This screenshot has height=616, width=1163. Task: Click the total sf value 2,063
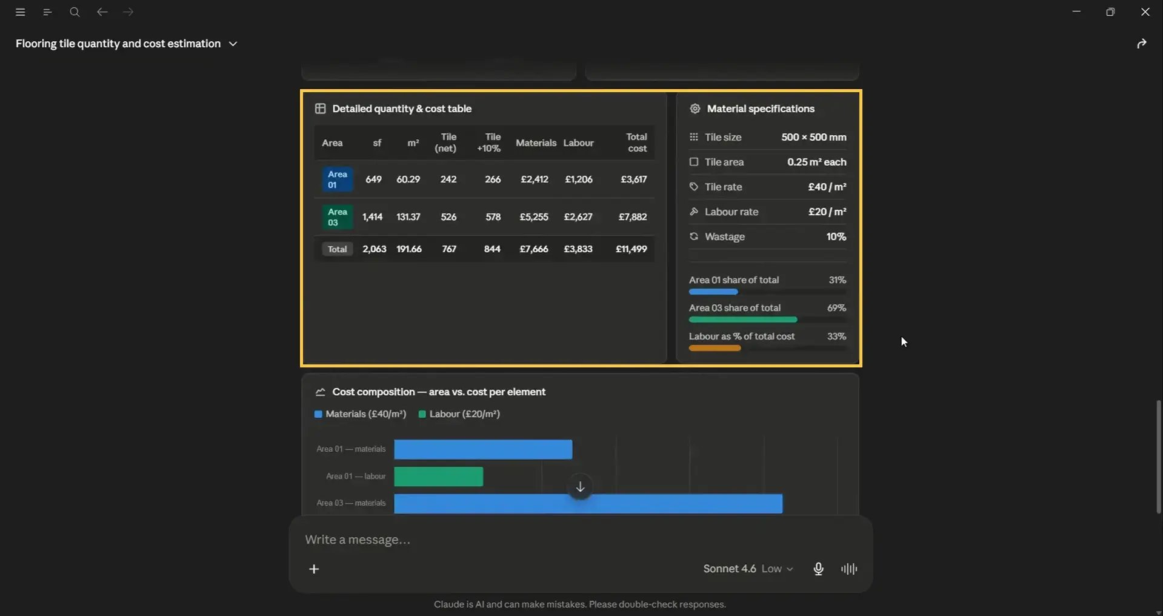(374, 249)
